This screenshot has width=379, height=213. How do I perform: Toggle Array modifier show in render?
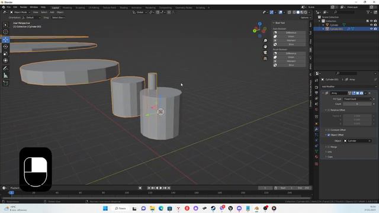(x=362, y=93)
